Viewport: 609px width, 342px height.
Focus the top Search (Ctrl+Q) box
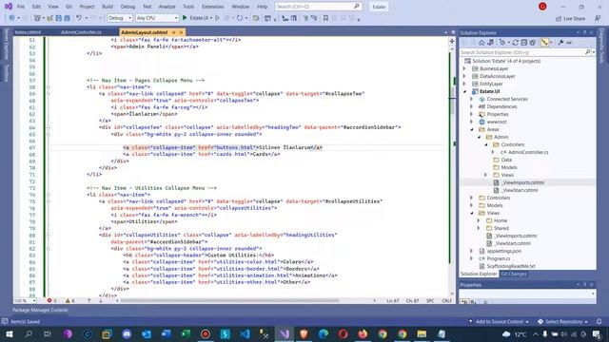pos(318,7)
